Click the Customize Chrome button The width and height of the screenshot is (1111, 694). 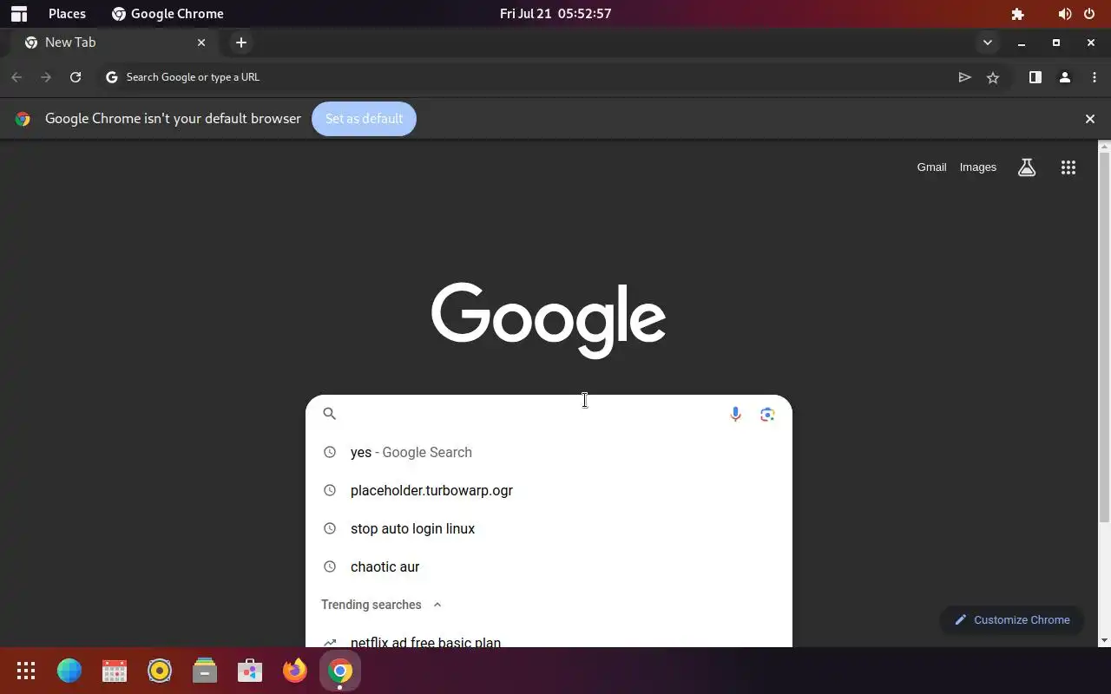pos(1012,620)
